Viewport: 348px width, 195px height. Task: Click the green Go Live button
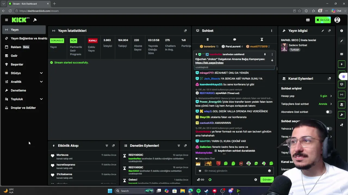[x=323, y=20]
